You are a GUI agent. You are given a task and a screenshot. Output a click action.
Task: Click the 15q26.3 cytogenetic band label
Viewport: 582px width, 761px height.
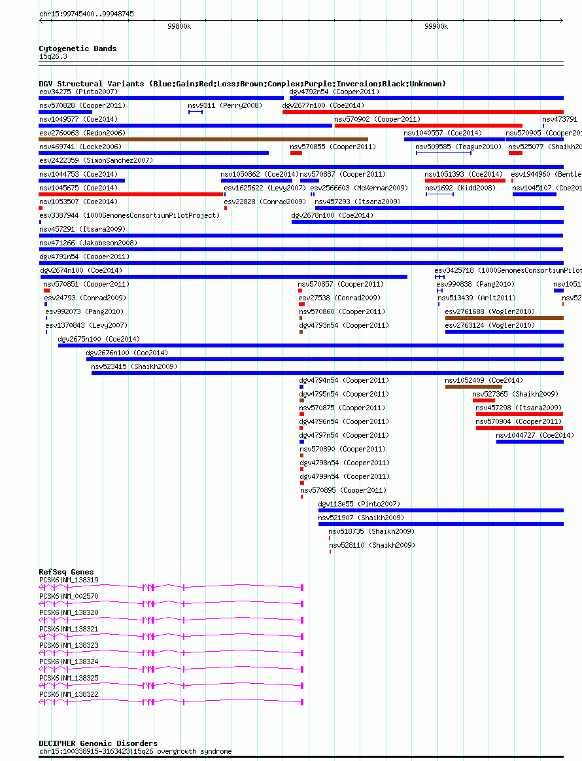(54, 56)
